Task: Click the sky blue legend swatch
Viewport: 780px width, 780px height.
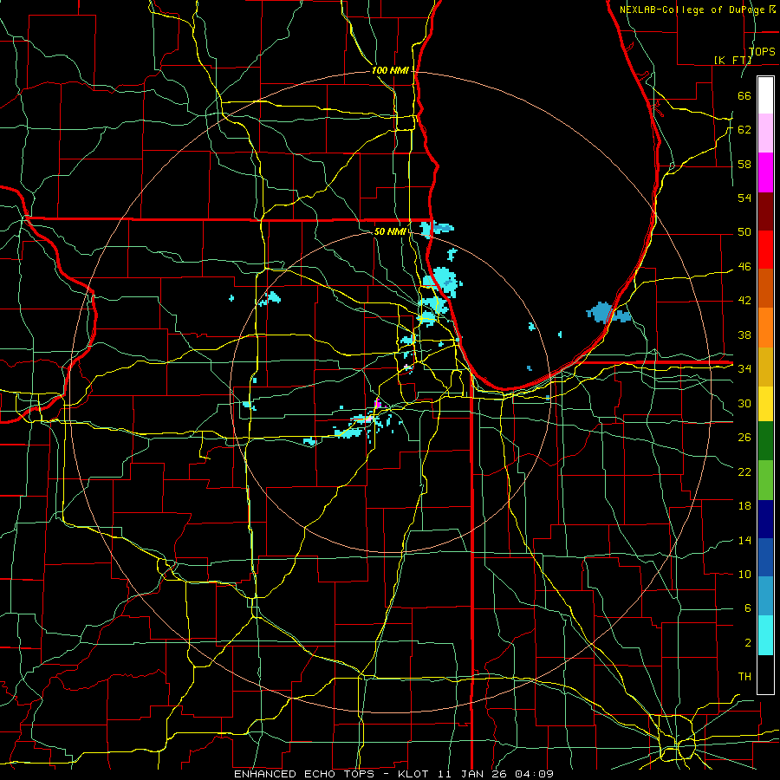Action: click(765, 596)
